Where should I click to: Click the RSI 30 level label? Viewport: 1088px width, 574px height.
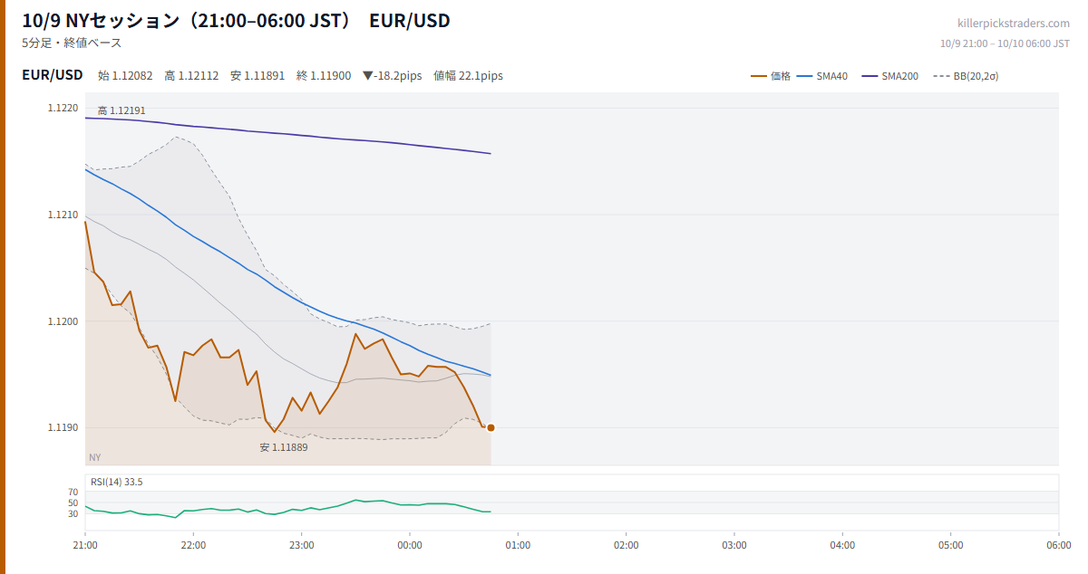tap(73, 513)
